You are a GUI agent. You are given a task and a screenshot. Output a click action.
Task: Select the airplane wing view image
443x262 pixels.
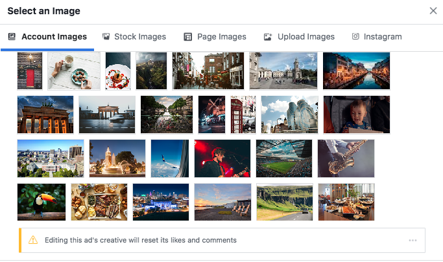(170, 158)
